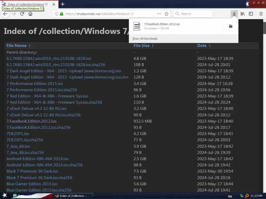Show sidebars toolbar button
The image size is (266, 199).
(x=251, y=14)
